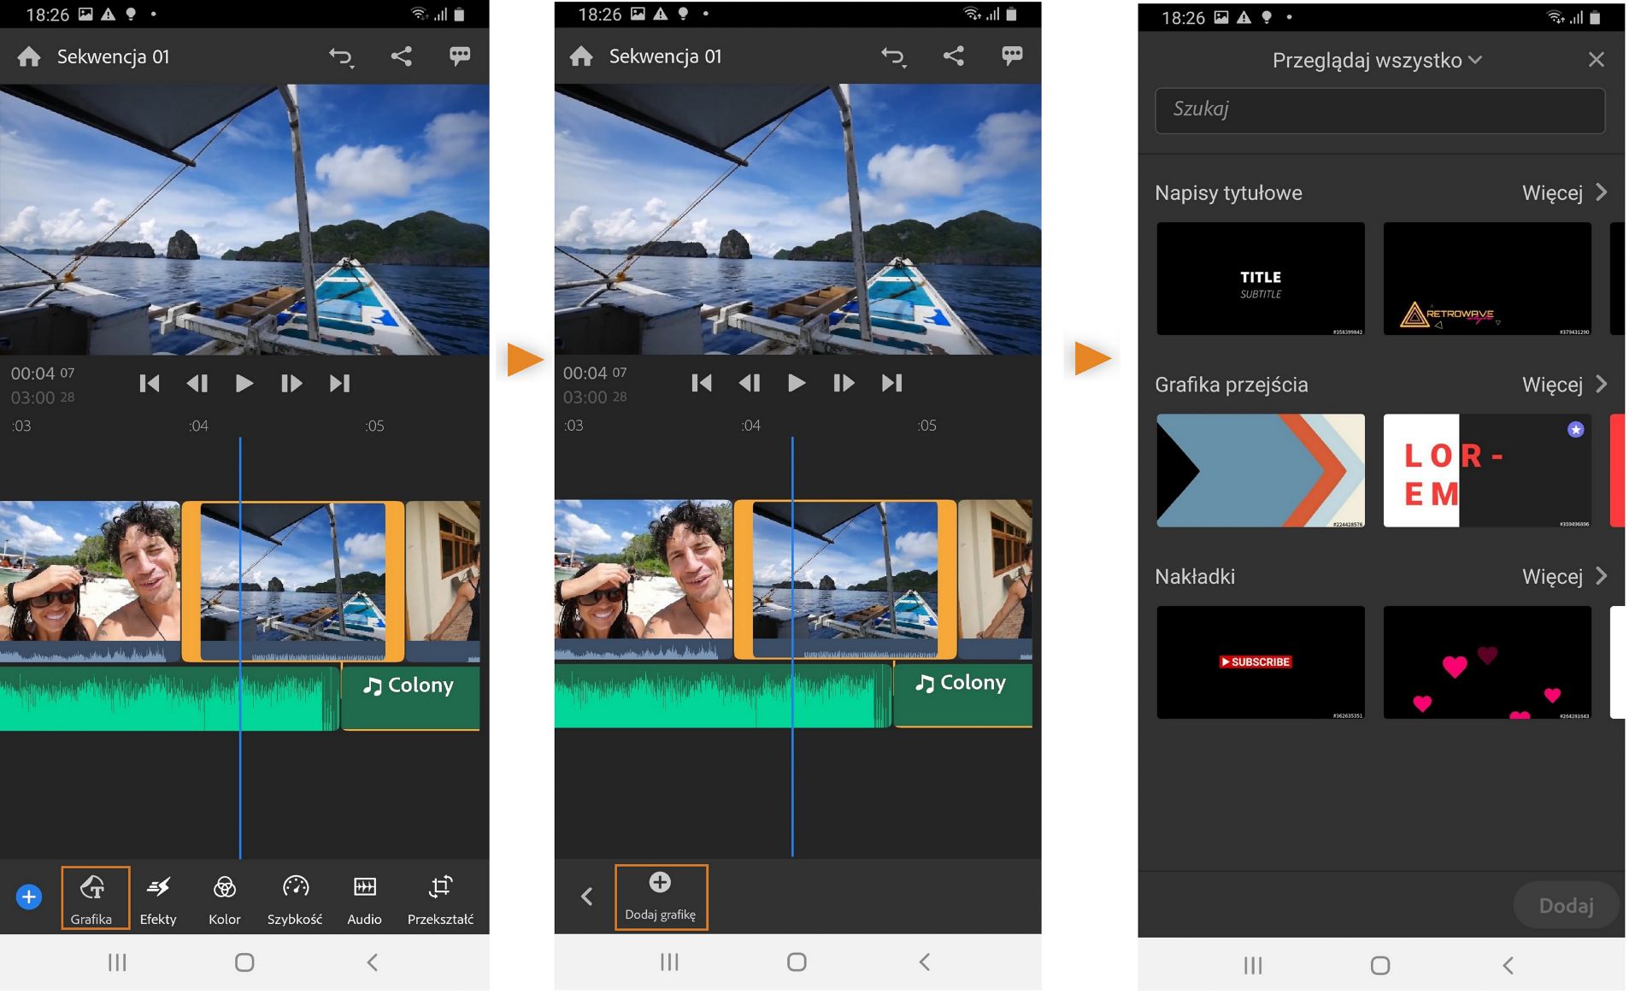Select the Retrowave title template thumbnail
Viewport: 1641px width, 994px height.
[1486, 279]
